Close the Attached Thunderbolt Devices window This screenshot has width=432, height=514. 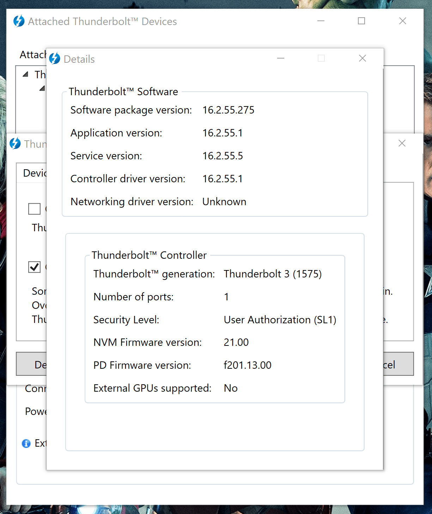403,21
